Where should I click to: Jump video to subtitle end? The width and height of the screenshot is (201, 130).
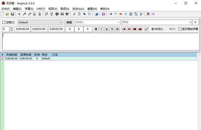[x=40, y=14]
